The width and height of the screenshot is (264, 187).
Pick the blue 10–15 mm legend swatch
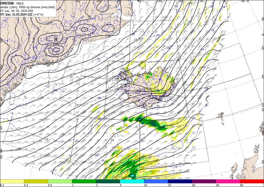pos(156,181)
